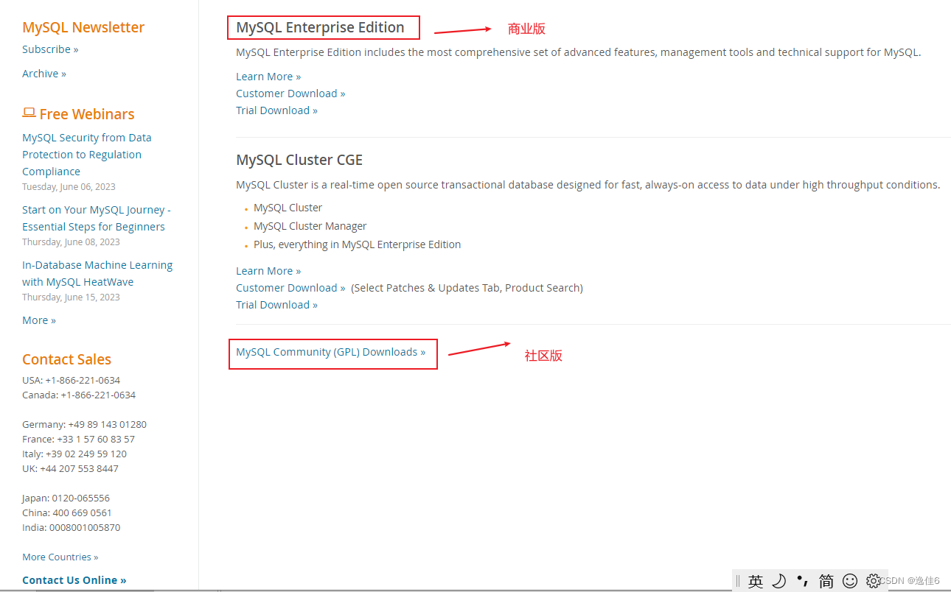951x592 pixels.
Task: Toggle the IME punctuation mode icon
Action: click(x=803, y=581)
